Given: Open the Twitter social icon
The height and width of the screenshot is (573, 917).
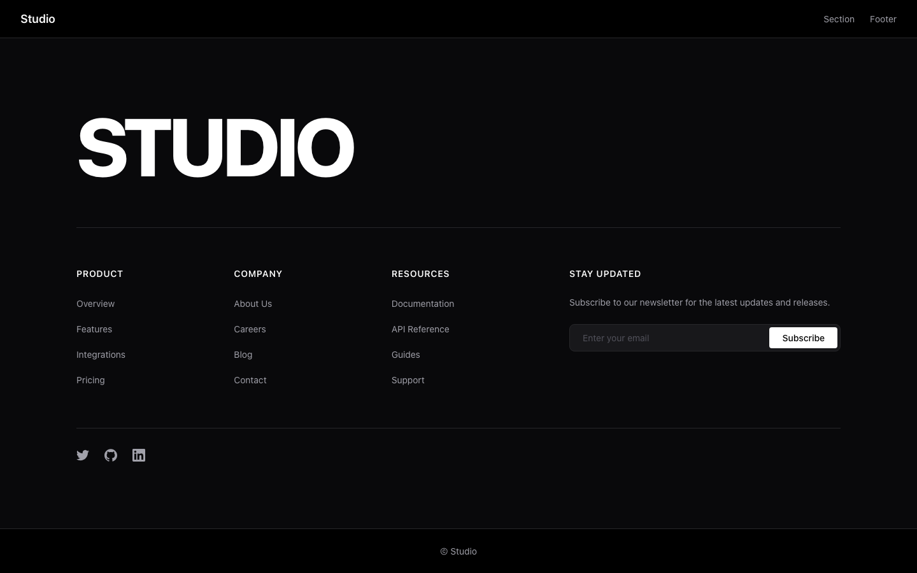Looking at the screenshot, I should (83, 455).
